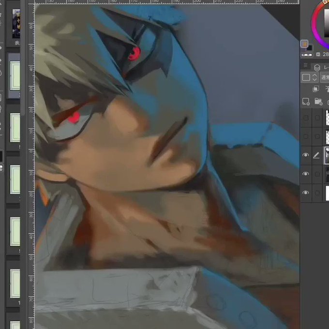This screenshot has width=329, height=329.
Task: Toggle the edit box of the fourth layer
Action: [x=317, y=174]
